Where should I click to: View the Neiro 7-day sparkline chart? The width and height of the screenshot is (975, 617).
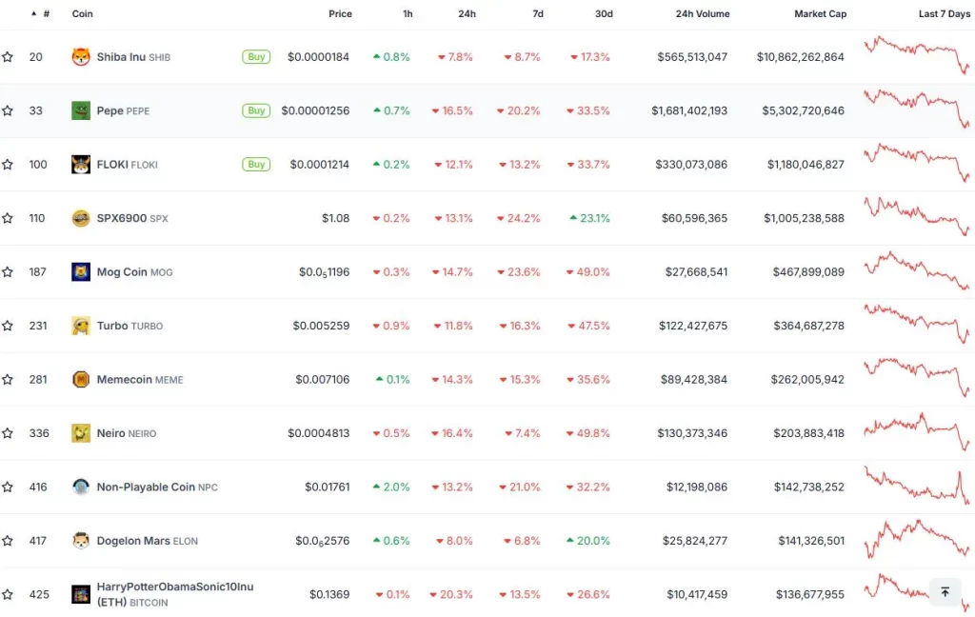tap(917, 431)
